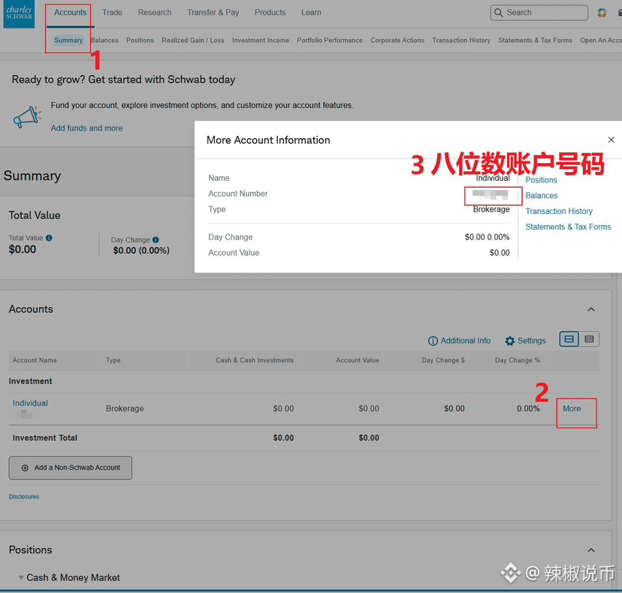Open the Research menu
Image resolution: width=622 pixels, height=593 pixels.
(155, 13)
